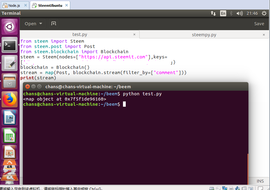Maximize the beem terminal window
This screenshot has height=190, width=270.
pos(39,87)
